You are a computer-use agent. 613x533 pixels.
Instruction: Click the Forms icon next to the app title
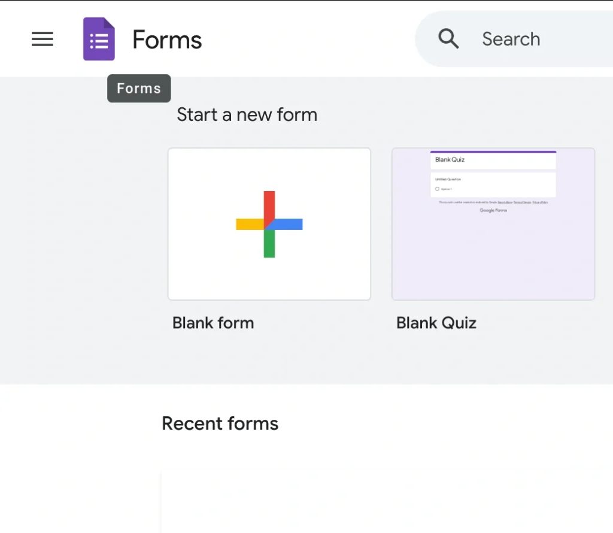(x=98, y=39)
